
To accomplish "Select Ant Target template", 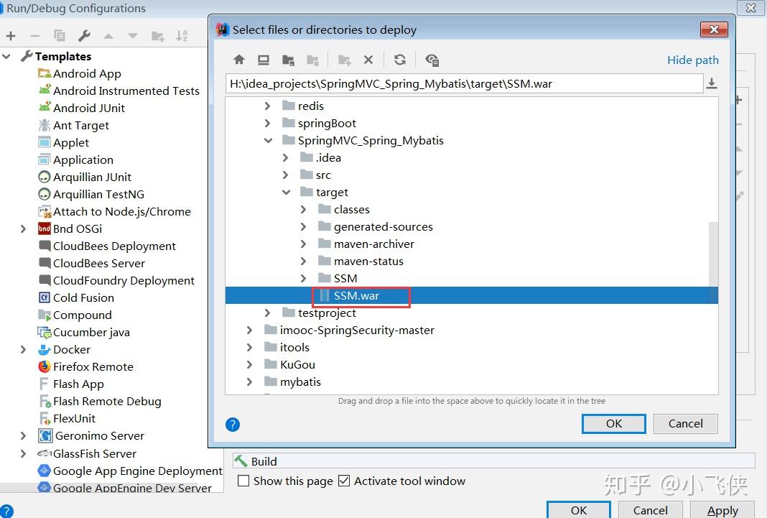I will pos(73,126).
